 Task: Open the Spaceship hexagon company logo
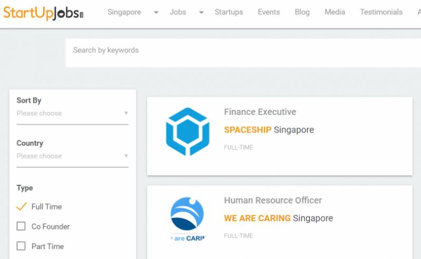pos(187,132)
